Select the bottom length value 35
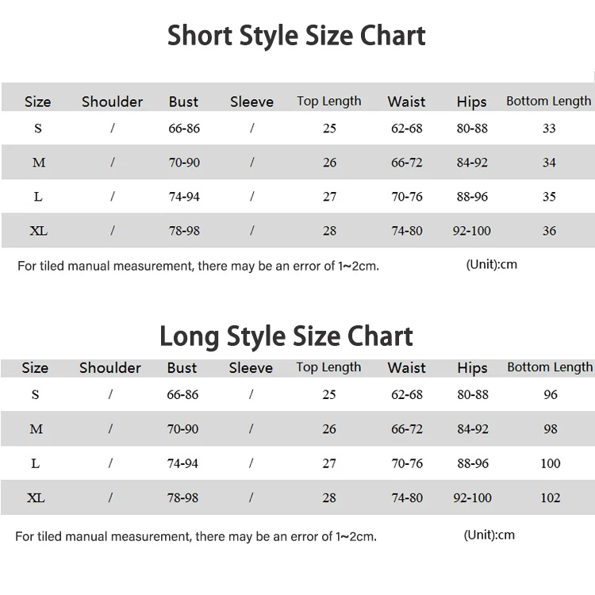 pos(549,197)
